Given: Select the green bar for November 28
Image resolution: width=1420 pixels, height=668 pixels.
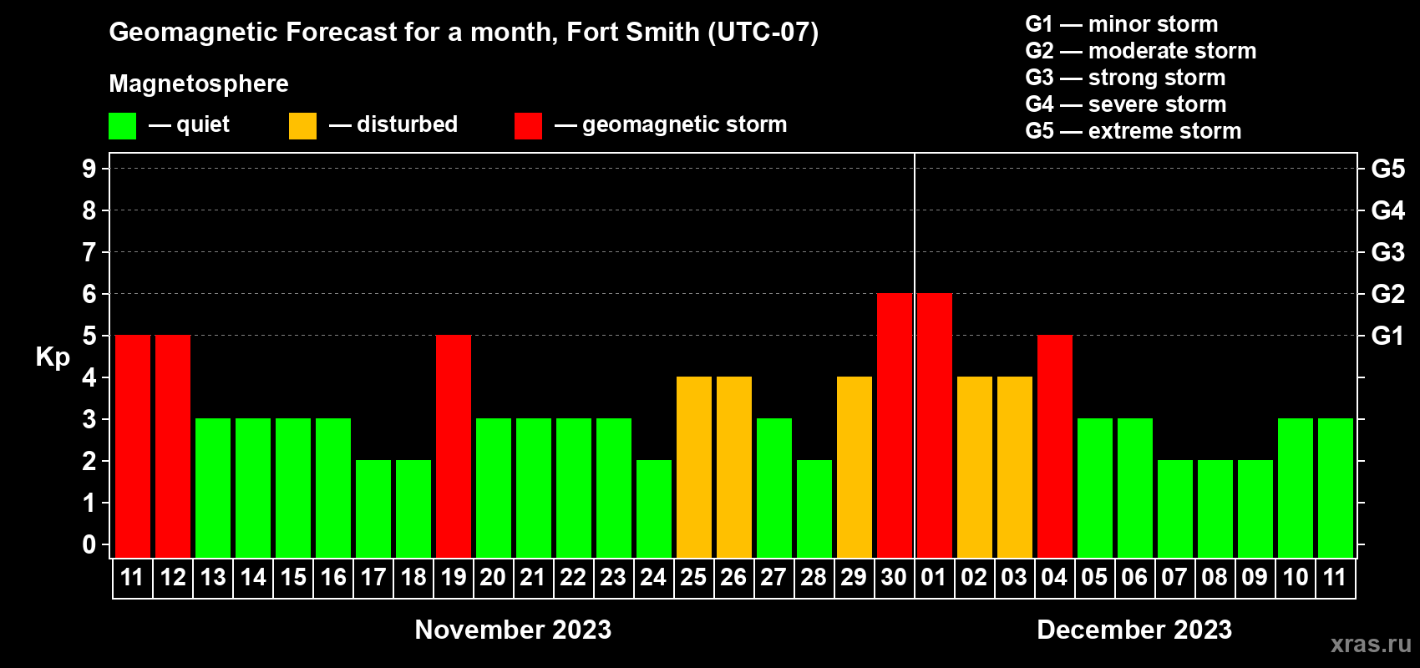Looking at the screenshot, I should tap(814, 509).
